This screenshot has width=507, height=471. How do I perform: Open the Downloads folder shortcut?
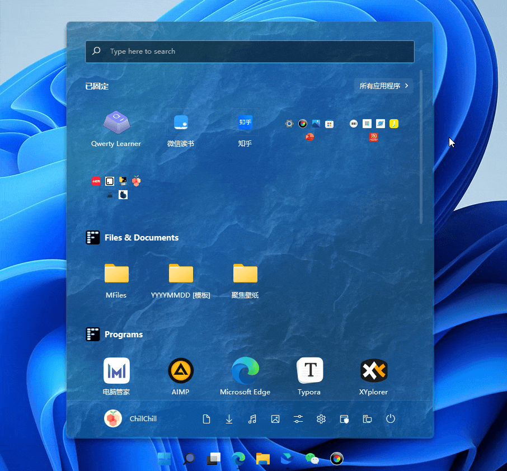pyautogui.click(x=229, y=419)
